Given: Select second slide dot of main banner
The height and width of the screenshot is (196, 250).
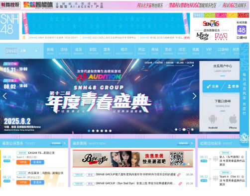Looking at the screenshot, I should tap(93, 131).
